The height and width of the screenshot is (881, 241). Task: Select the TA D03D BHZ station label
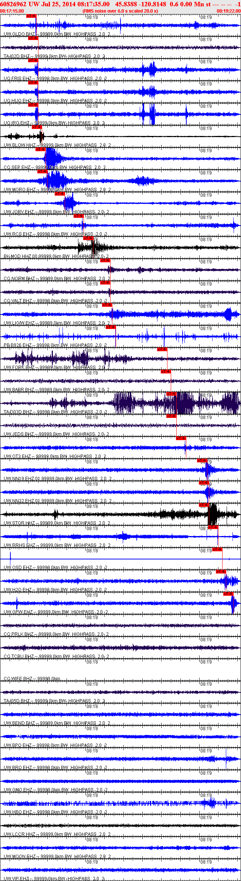coord(18,412)
